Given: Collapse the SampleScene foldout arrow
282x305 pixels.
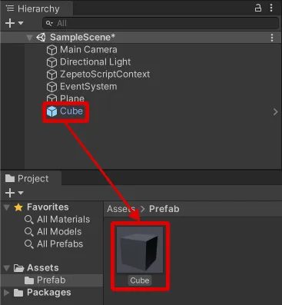Looking at the screenshot, I should (29, 38).
